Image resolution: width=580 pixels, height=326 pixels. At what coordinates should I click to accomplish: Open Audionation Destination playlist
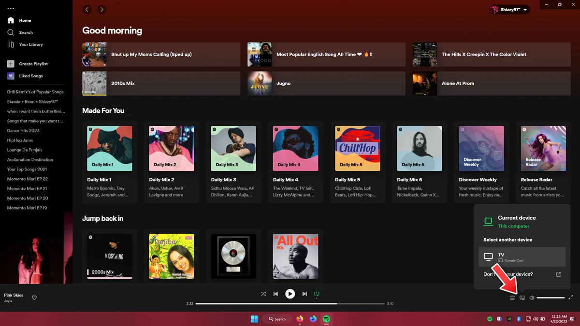pos(30,159)
